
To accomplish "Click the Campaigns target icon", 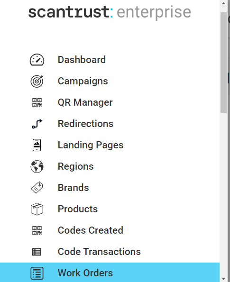I will pyautogui.click(x=37, y=81).
